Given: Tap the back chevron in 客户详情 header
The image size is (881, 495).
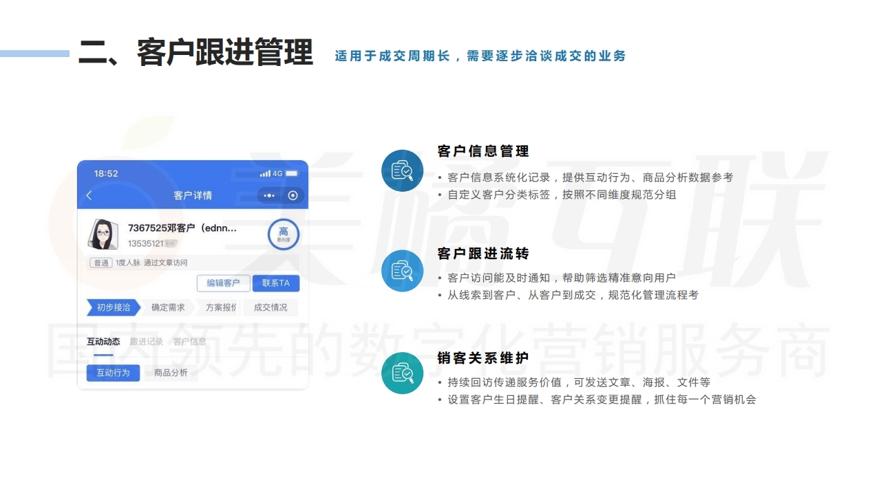Looking at the screenshot, I should pyautogui.click(x=89, y=196).
